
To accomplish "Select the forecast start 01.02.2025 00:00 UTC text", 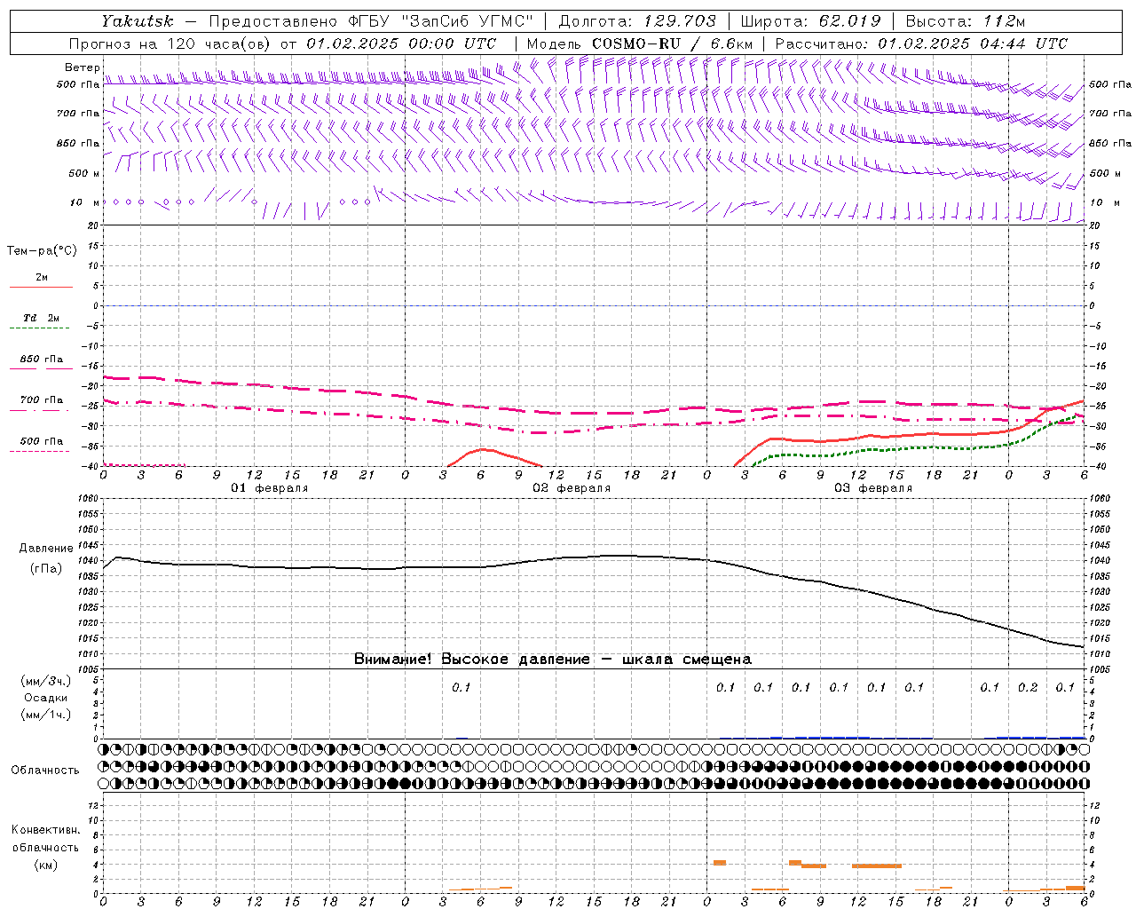I will [401, 43].
